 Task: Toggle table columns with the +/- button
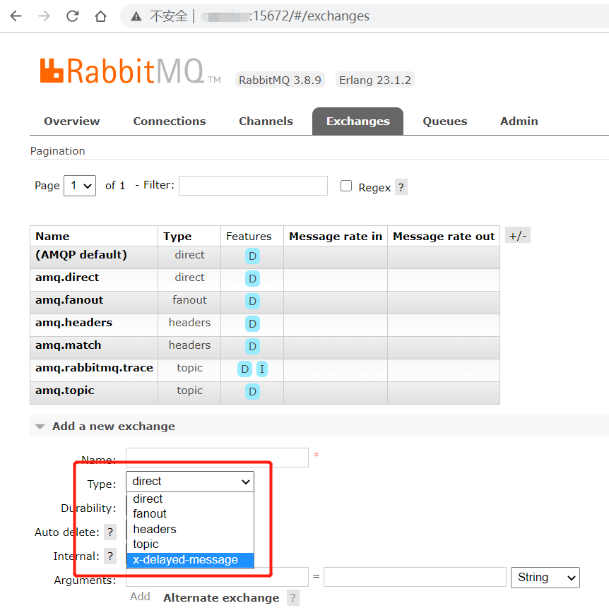point(518,235)
